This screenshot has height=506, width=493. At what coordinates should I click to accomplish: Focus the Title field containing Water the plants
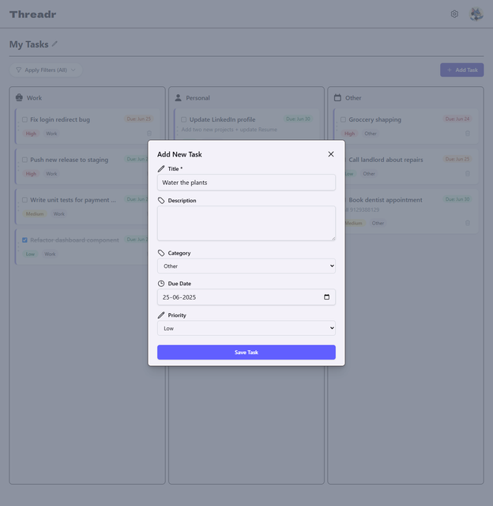246,183
